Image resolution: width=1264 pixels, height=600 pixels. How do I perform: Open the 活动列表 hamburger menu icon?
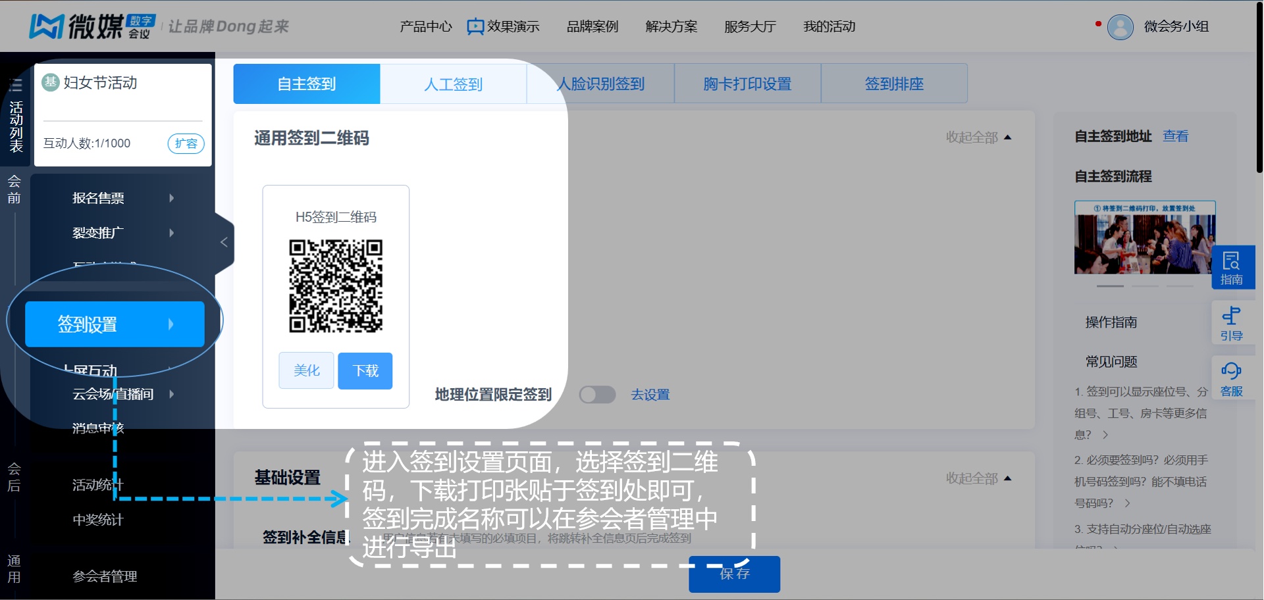[15, 85]
